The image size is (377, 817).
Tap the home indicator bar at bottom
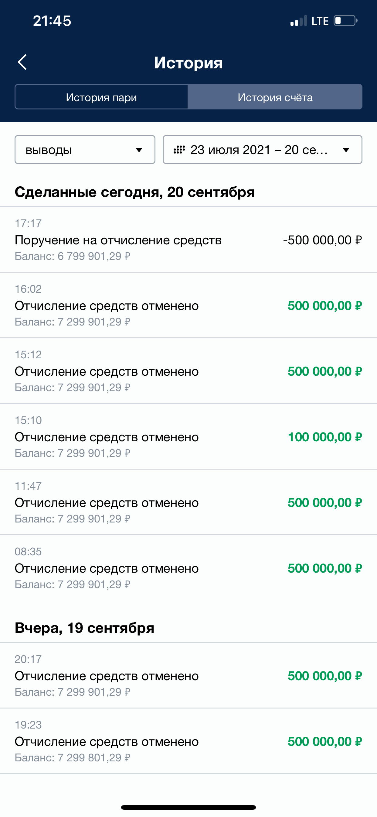click(x=188, y=807)
